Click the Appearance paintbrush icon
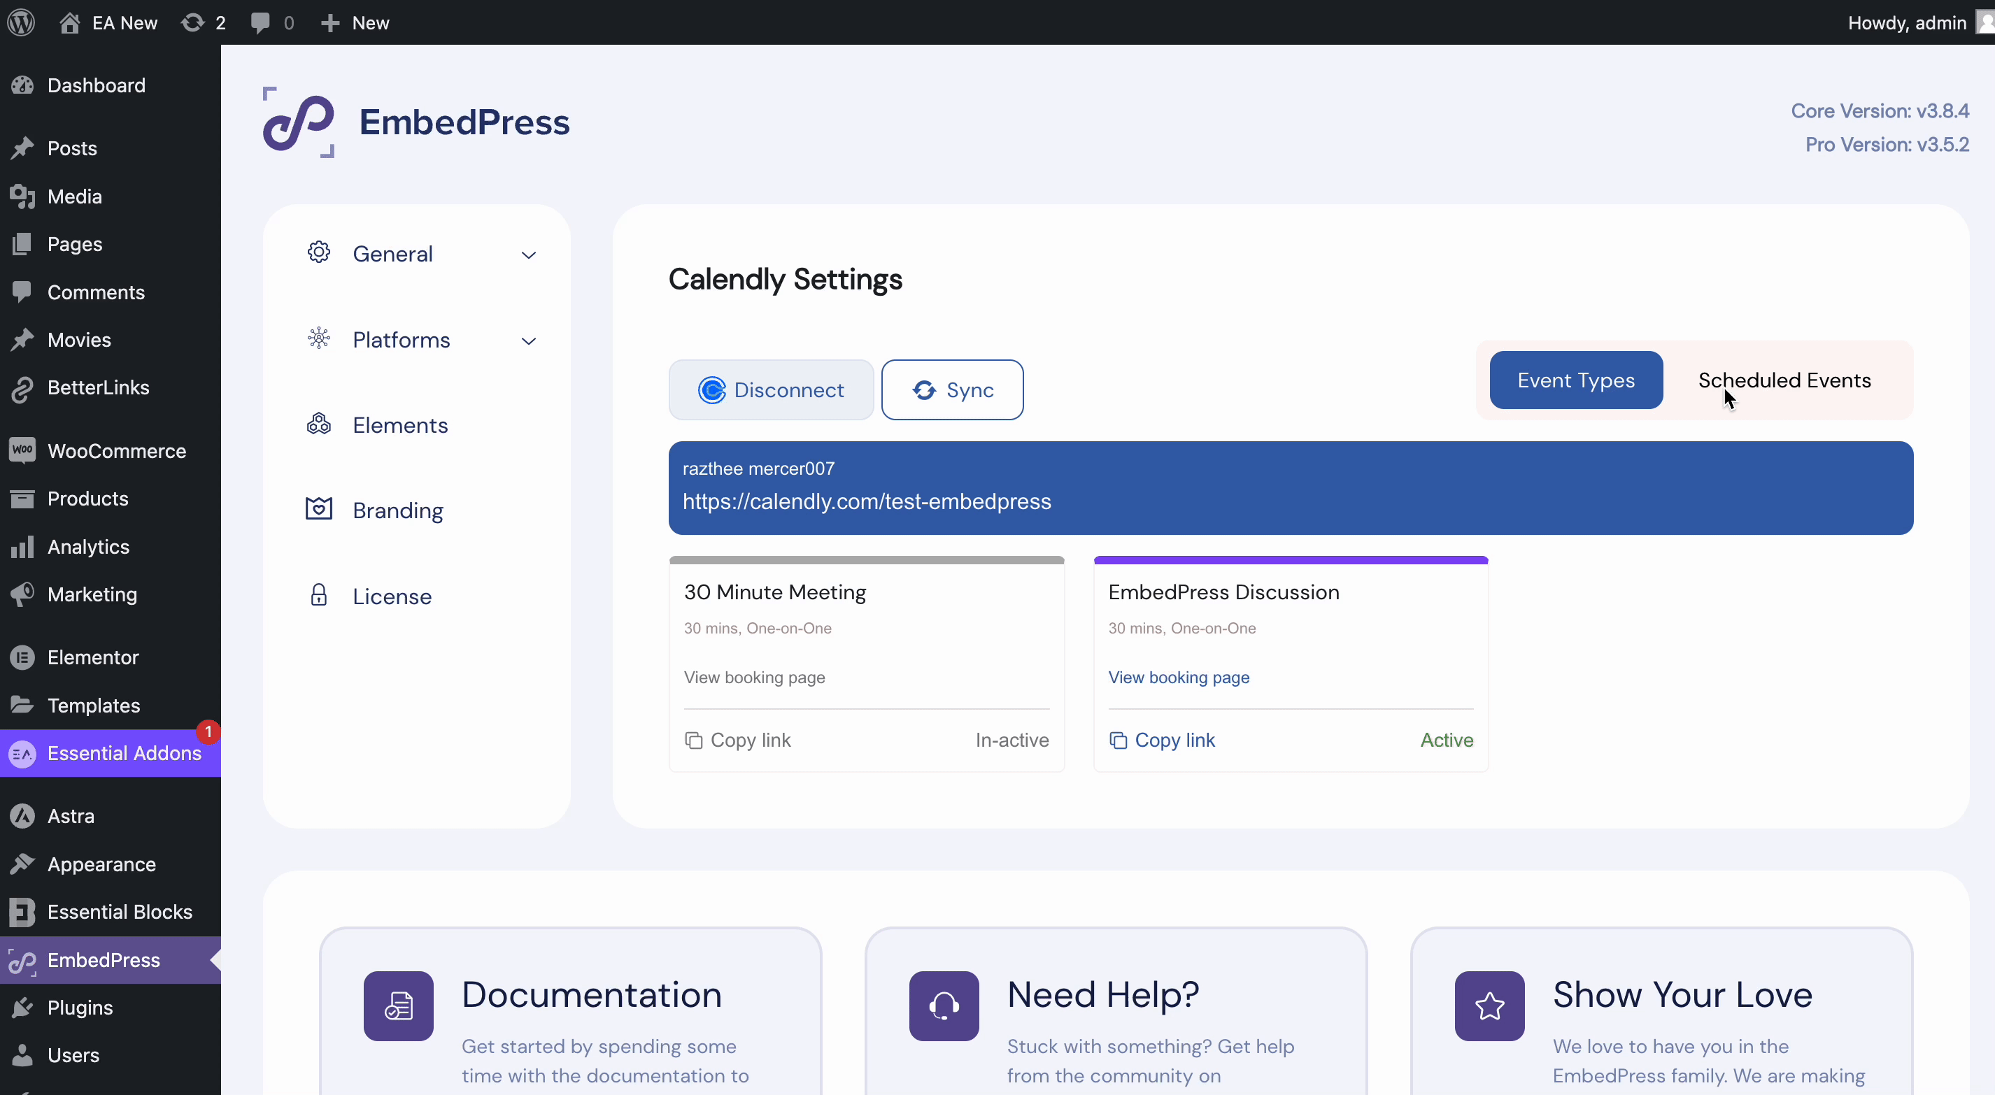Viewport: 1995px width, 1095px height. 22,864
